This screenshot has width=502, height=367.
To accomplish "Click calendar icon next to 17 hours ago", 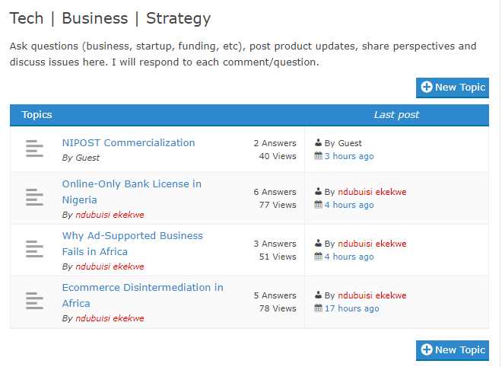I will (x=318, y=308).
